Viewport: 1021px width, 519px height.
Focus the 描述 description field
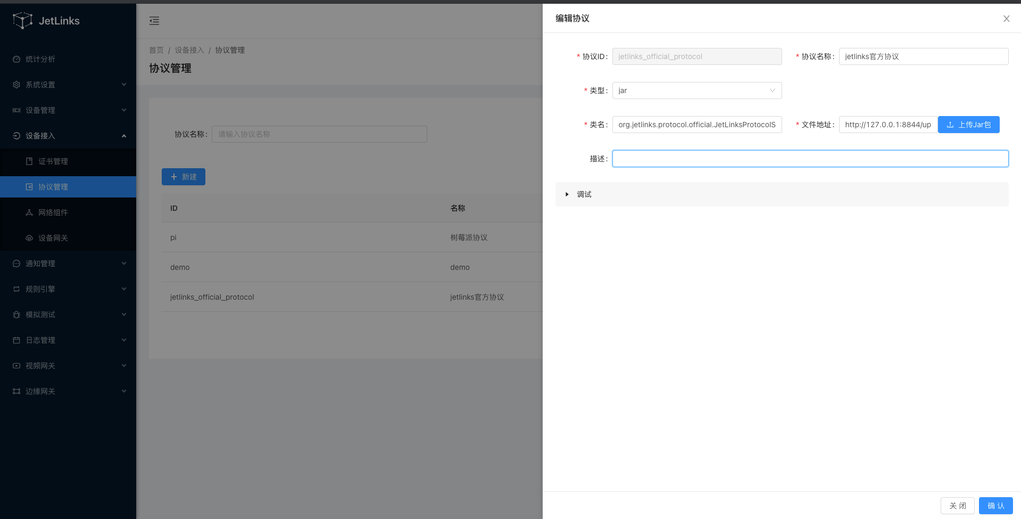pos(810,159)
